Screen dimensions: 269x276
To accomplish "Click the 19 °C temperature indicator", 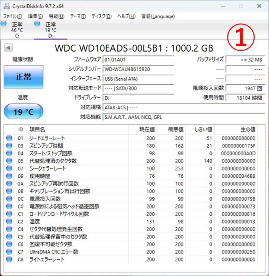I will [x=24, y=111].
